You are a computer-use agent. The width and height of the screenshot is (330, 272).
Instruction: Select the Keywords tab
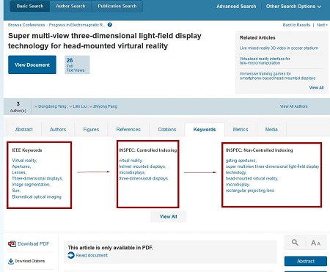click(x=205, y=129)
